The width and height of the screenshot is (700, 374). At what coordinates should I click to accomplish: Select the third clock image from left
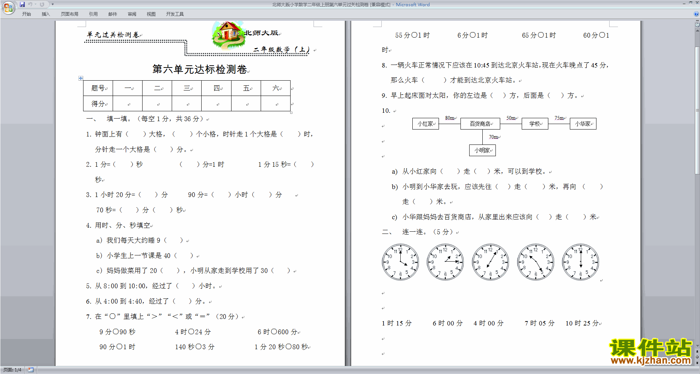pyautogui.click(x=490, y=262)
